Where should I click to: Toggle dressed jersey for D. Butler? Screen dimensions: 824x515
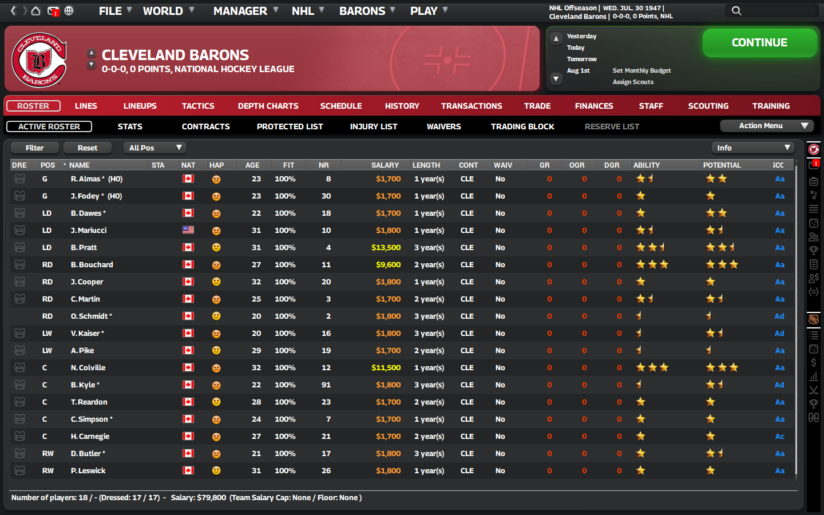tap(19, 453)
